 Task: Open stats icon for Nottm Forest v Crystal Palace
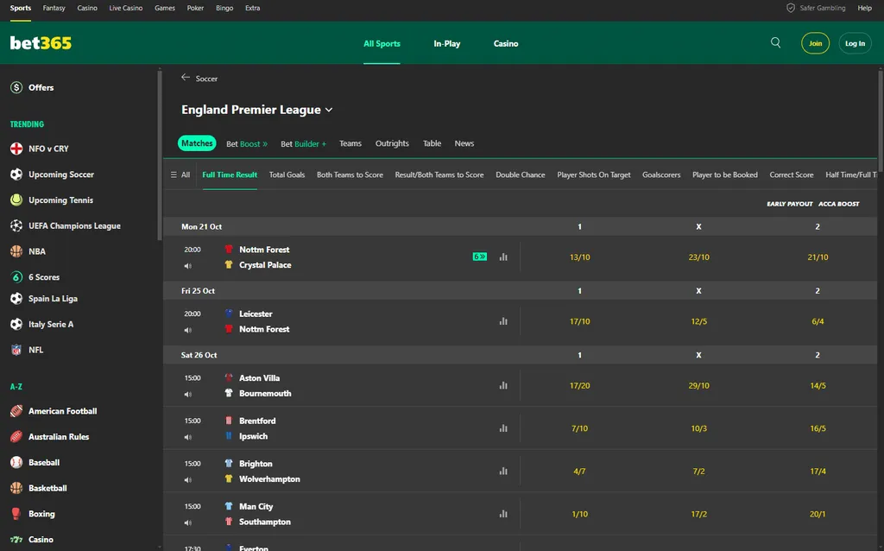(503, 257)
